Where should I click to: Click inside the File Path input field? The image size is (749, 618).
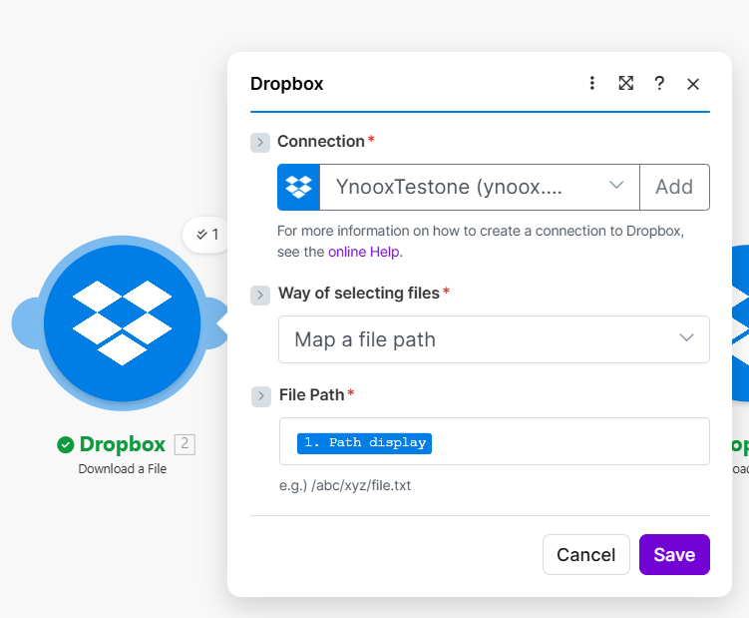coord(568,442)
